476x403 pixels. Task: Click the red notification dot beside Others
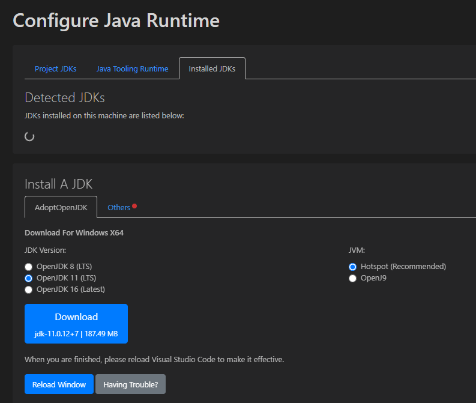tap(134, 206)
